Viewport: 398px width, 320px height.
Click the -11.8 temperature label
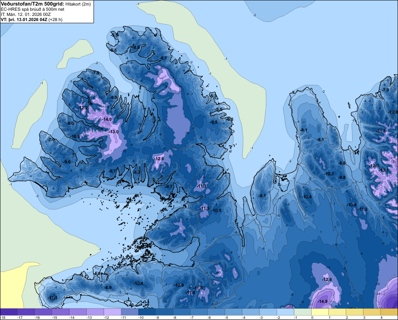point(198,288)
